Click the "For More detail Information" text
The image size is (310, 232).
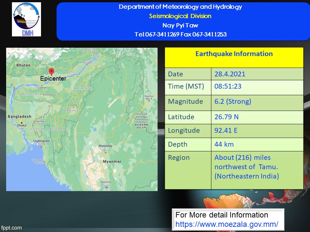222,215
